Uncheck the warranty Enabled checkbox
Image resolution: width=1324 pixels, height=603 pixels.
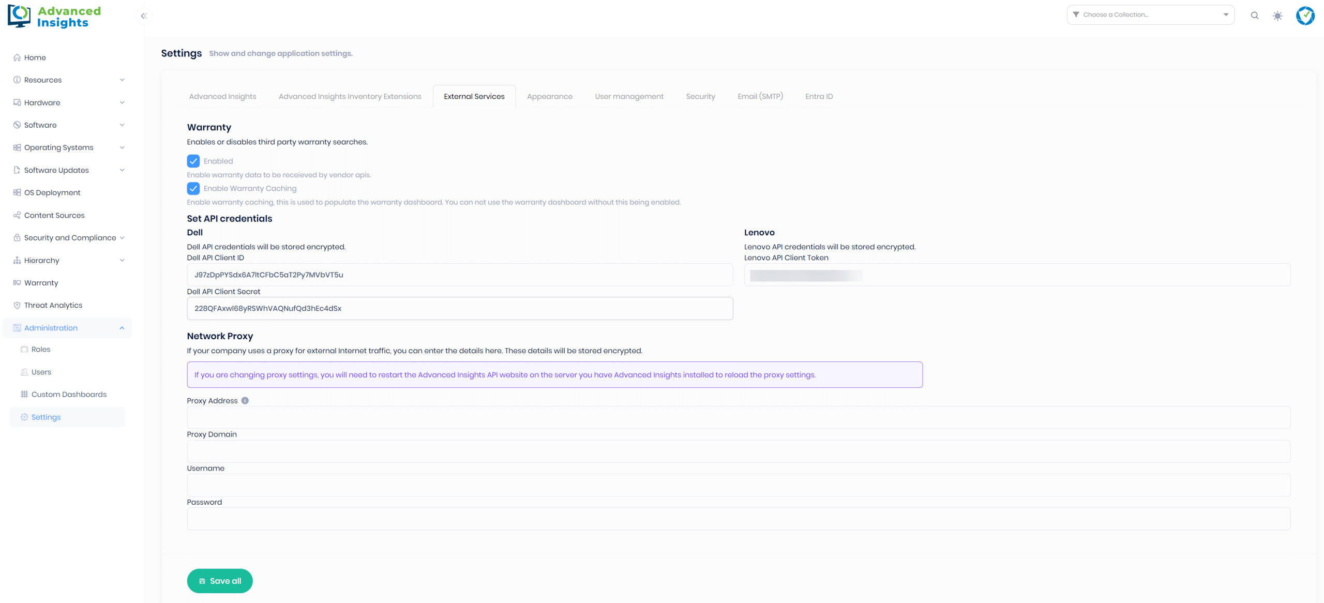click(x=193, y=161)
